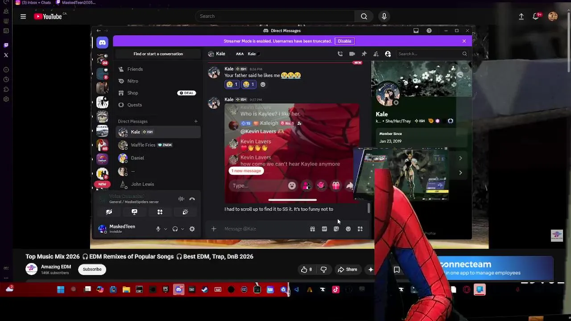571x321 pixels.
Task: Open Amazing EDM channel link
Action: pos(56,267)
